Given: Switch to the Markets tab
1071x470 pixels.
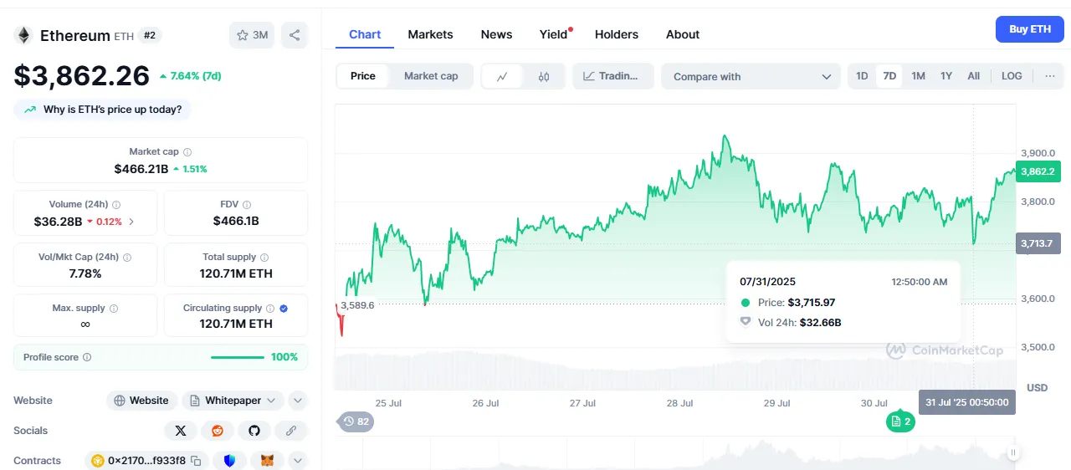Looking at the screenshot, I should [x=430, y=34].
